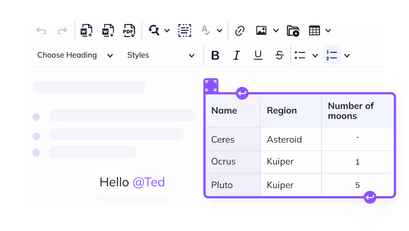Toggle italic formatting

236,55
